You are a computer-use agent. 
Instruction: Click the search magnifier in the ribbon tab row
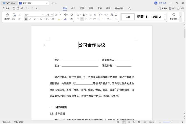130,8
